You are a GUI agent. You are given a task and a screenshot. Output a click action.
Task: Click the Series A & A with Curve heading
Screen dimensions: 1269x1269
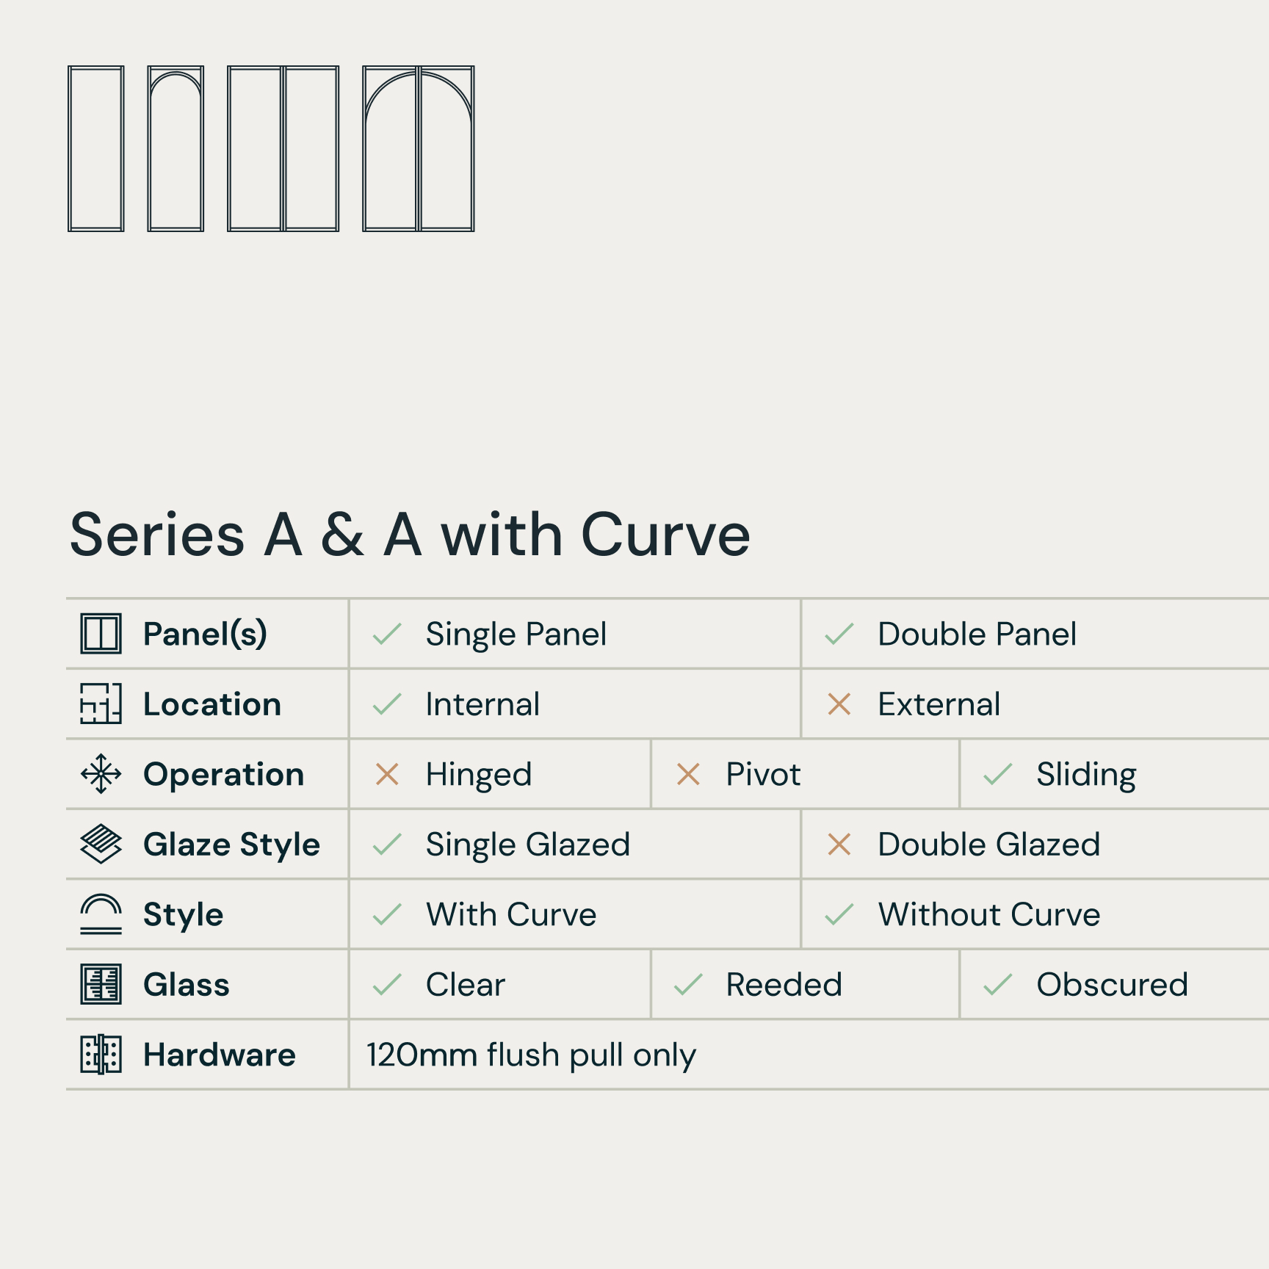(410, 535)
